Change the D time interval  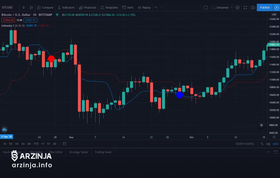pos(24,8)
